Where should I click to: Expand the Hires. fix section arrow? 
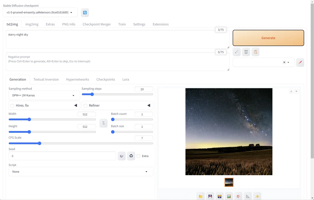76,105
